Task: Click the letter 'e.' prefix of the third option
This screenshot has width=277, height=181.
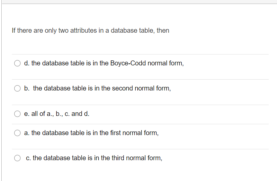Action: (x=27, y=114)
